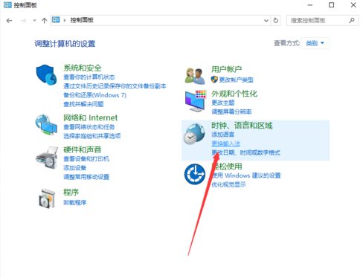Screen dimensions: 363x278
Task: Open 选择家庭组和共享选项 link
Action: point(92,136)
